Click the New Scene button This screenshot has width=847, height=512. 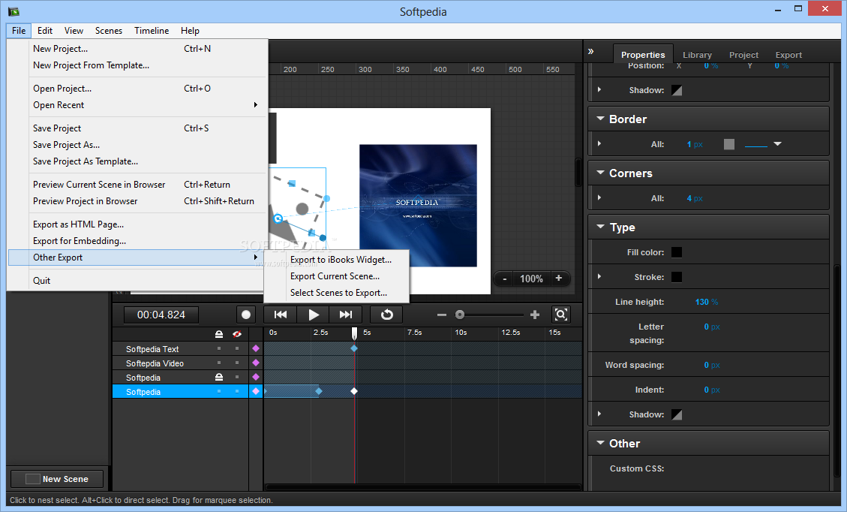(x=57, y=479)
